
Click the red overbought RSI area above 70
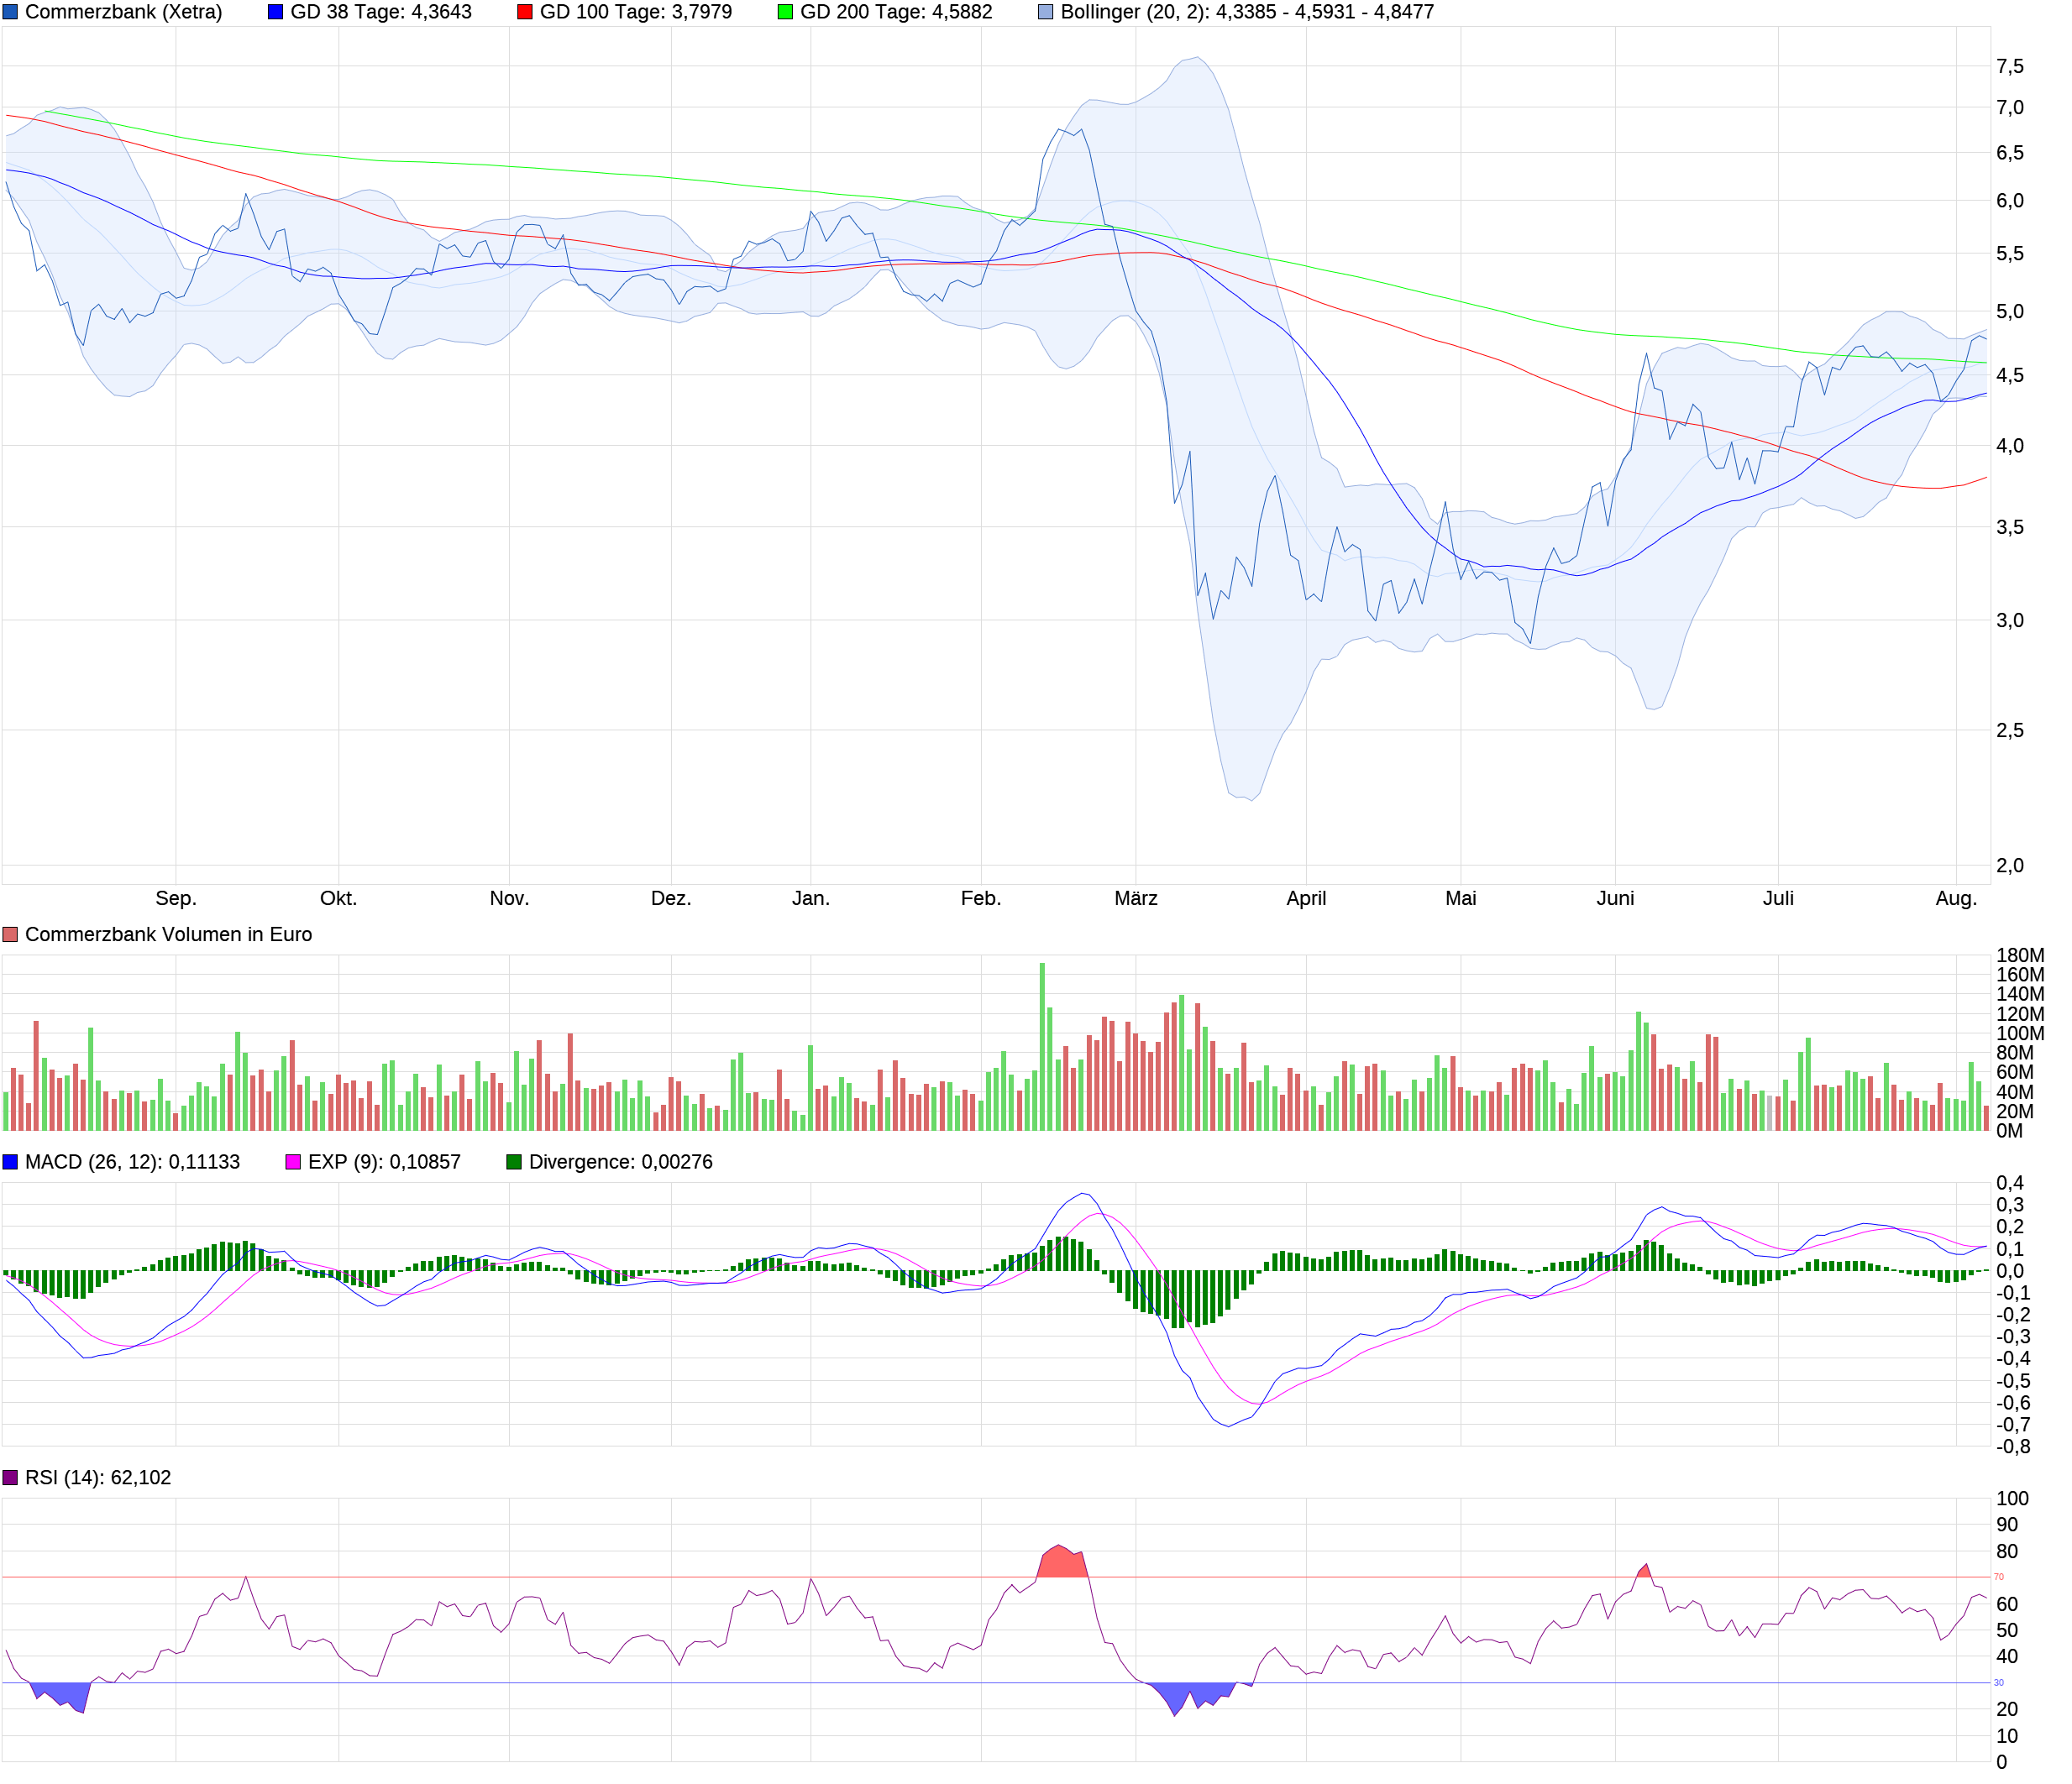pos(1062,1563)
